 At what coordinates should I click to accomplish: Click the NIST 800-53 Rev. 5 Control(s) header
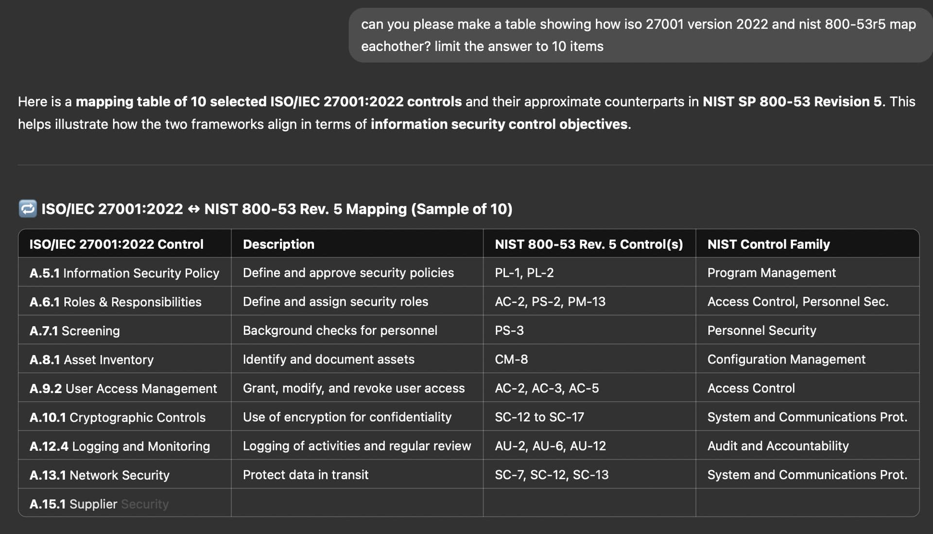pos(589,244)
